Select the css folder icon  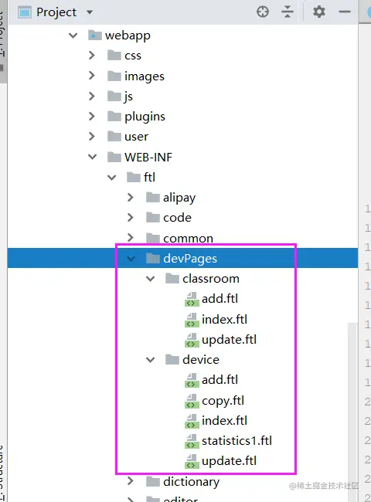(x=114, y=55)
